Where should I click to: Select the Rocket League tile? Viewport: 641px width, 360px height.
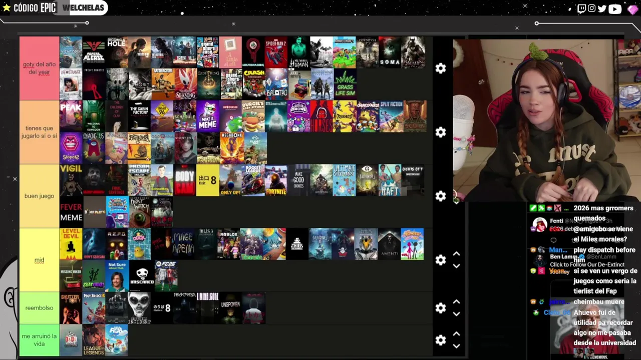pos(253,180)
